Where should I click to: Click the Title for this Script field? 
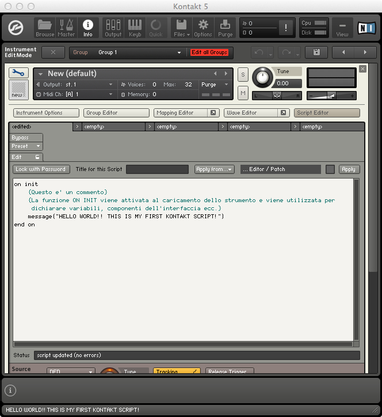pyautogui.click(x=157, y=169)
